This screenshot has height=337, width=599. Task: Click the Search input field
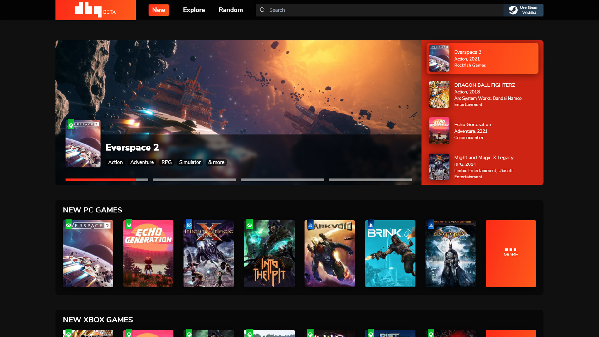[379, 10]
